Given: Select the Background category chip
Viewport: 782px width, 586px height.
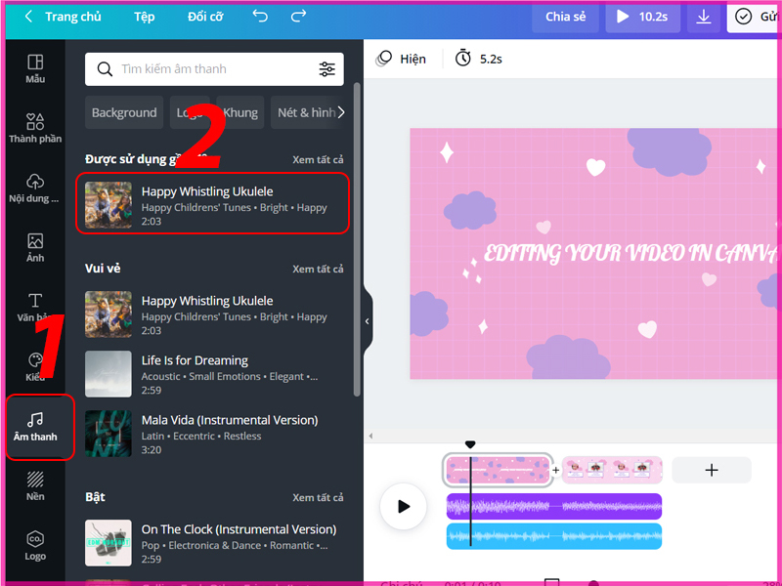Looking at the screenshot, I should coord(124,112).
